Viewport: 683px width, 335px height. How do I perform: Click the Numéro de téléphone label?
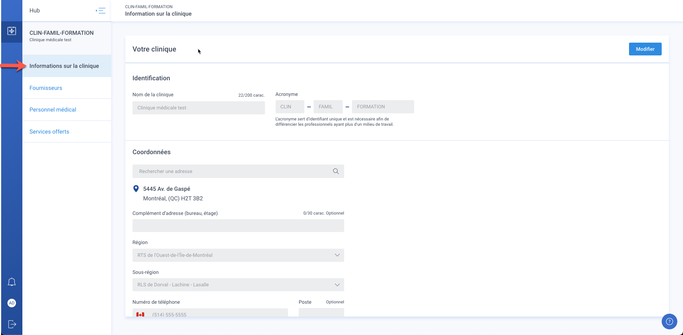pos(156,302)
